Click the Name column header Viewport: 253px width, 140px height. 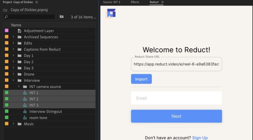click(16, 25)
